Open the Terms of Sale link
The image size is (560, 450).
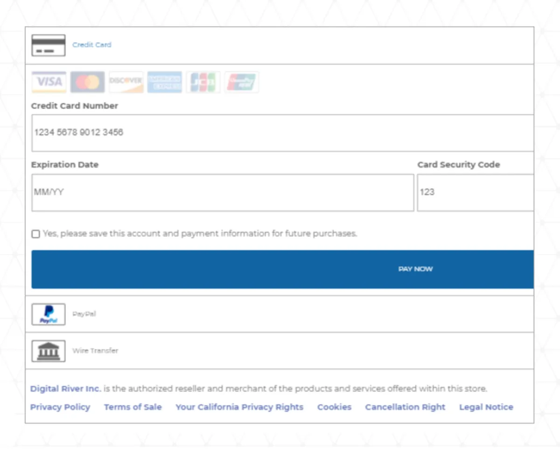point(133,407)
